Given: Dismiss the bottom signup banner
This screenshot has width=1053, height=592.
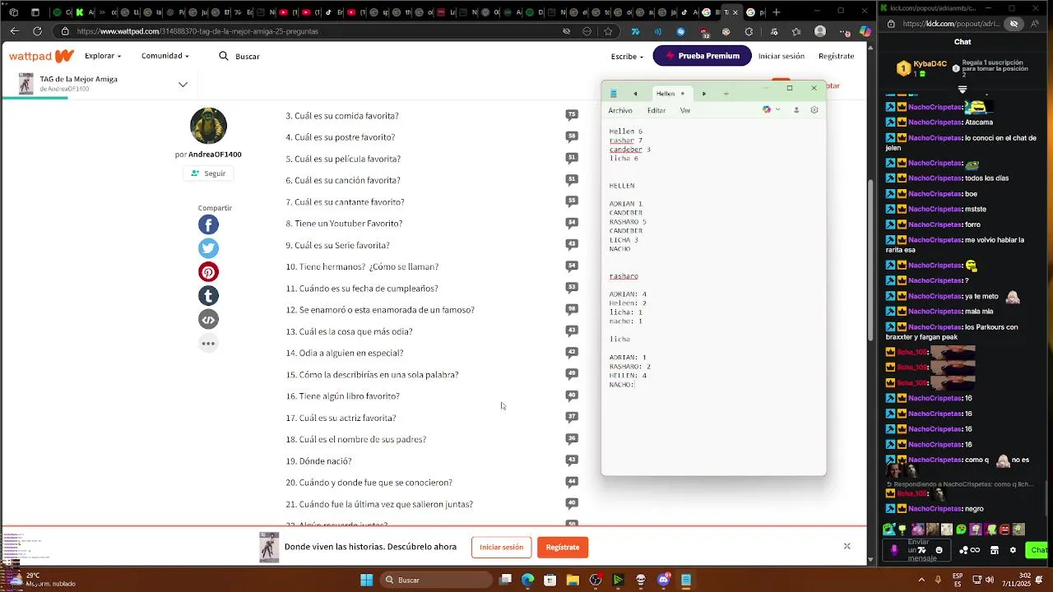Looking at the screenshot, I should pos(847,546).
